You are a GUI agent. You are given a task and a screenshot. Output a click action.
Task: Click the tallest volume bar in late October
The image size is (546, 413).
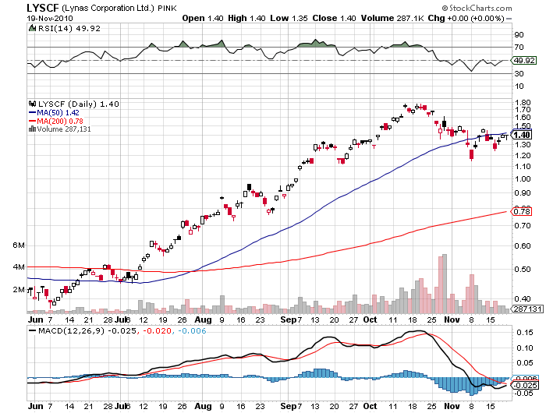pyautogui.click(x=445, y=284)
